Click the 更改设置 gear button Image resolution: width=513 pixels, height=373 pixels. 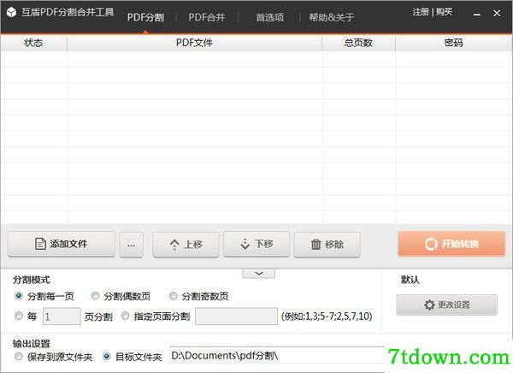click(446, 305)
